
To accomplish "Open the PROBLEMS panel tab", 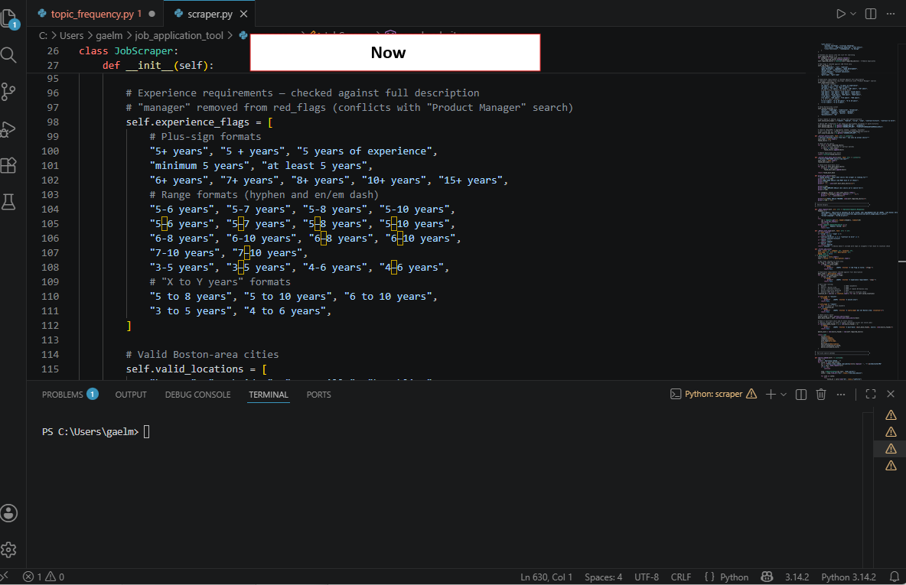I will pos(70,395).
